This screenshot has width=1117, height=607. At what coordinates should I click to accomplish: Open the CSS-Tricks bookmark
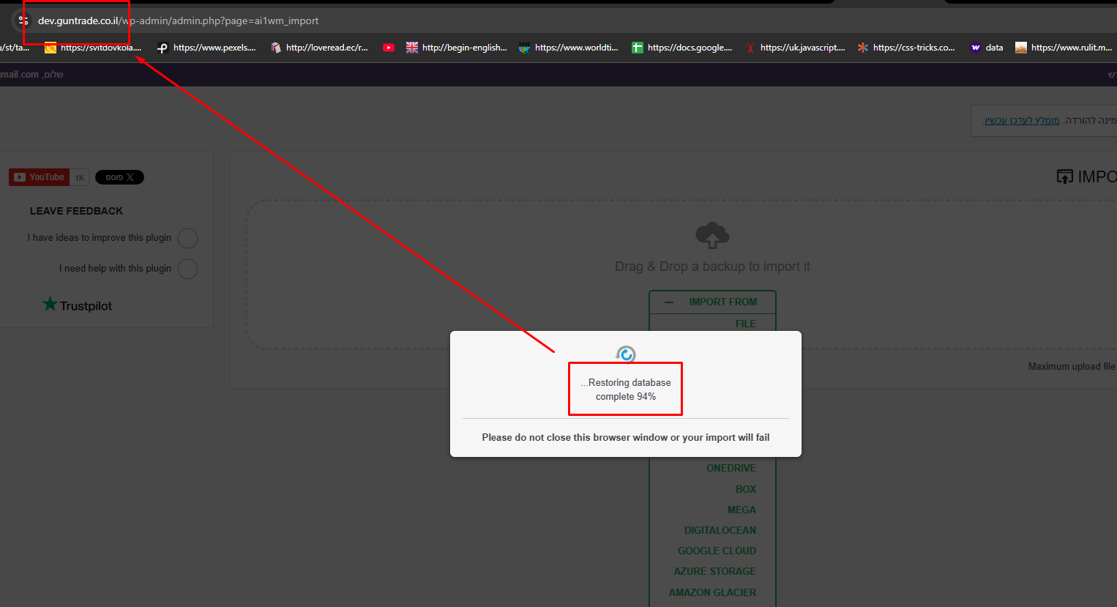click(x=906, y=48)
